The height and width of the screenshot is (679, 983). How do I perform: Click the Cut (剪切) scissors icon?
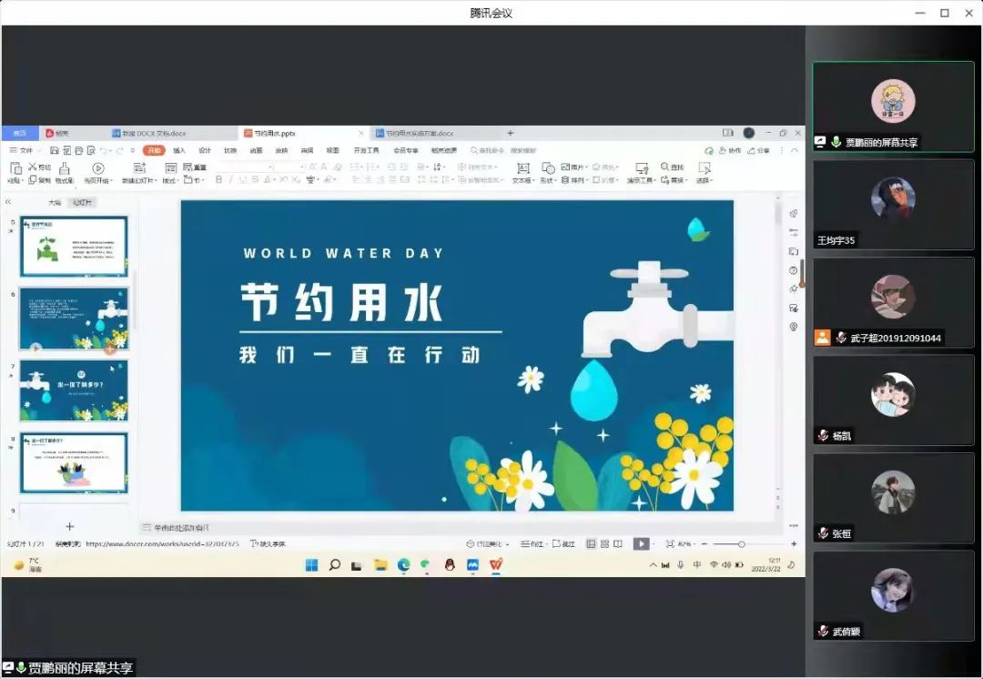pos(33,167)
